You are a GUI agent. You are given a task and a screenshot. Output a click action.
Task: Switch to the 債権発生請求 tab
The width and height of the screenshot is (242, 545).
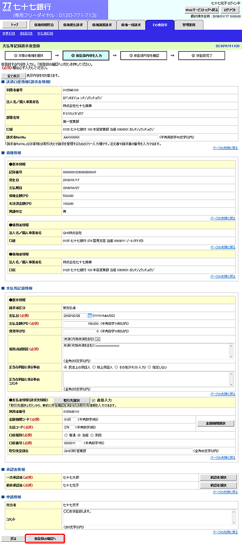(x=73, y=25)
